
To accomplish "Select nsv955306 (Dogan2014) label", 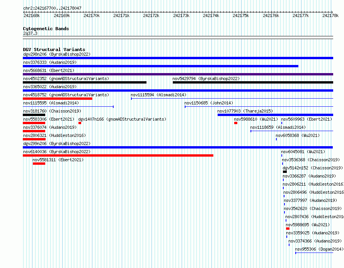I will tap(319, 249).
